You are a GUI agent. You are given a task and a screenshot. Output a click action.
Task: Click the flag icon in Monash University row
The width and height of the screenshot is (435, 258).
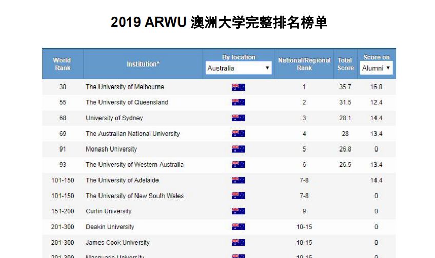click(238, 149)
